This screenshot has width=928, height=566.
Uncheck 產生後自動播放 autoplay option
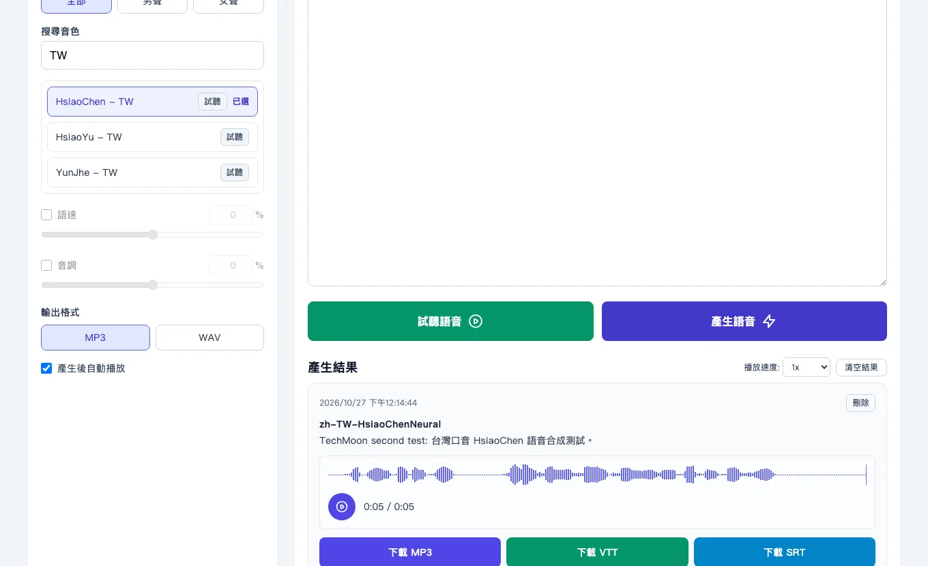[x=46, y=368]
